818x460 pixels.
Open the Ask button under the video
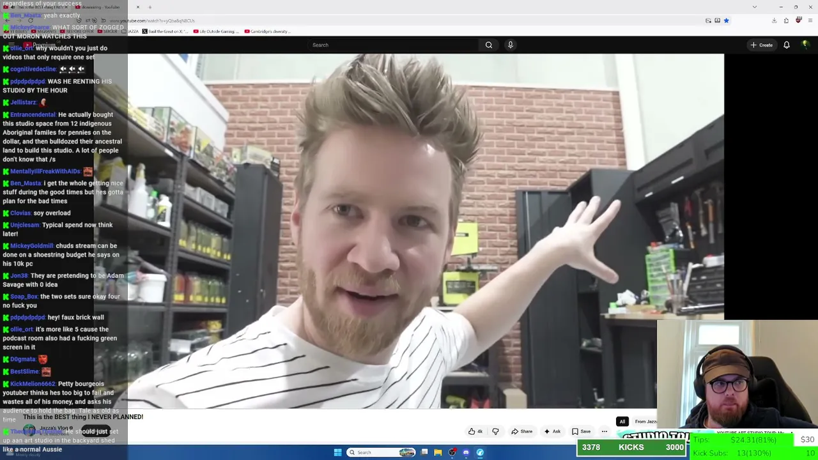pyautogui.click(x=552, y=431)
